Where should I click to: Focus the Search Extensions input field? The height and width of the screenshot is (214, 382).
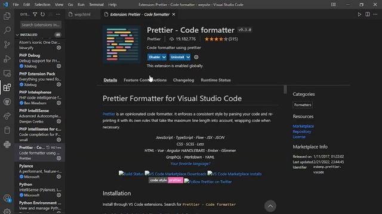[41, 25]
